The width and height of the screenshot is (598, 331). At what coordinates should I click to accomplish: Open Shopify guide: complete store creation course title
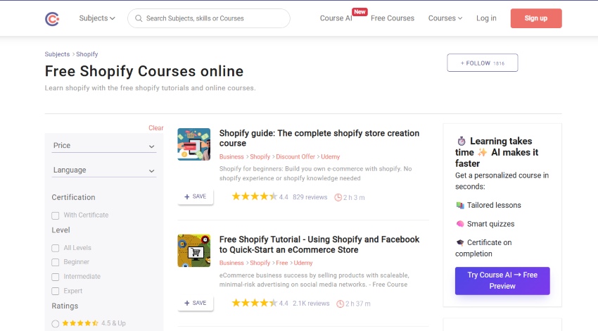click(x=319, y=138)
